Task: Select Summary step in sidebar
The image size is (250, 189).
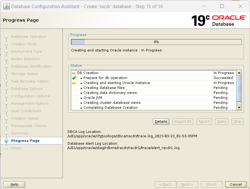Action: (20, 133)
